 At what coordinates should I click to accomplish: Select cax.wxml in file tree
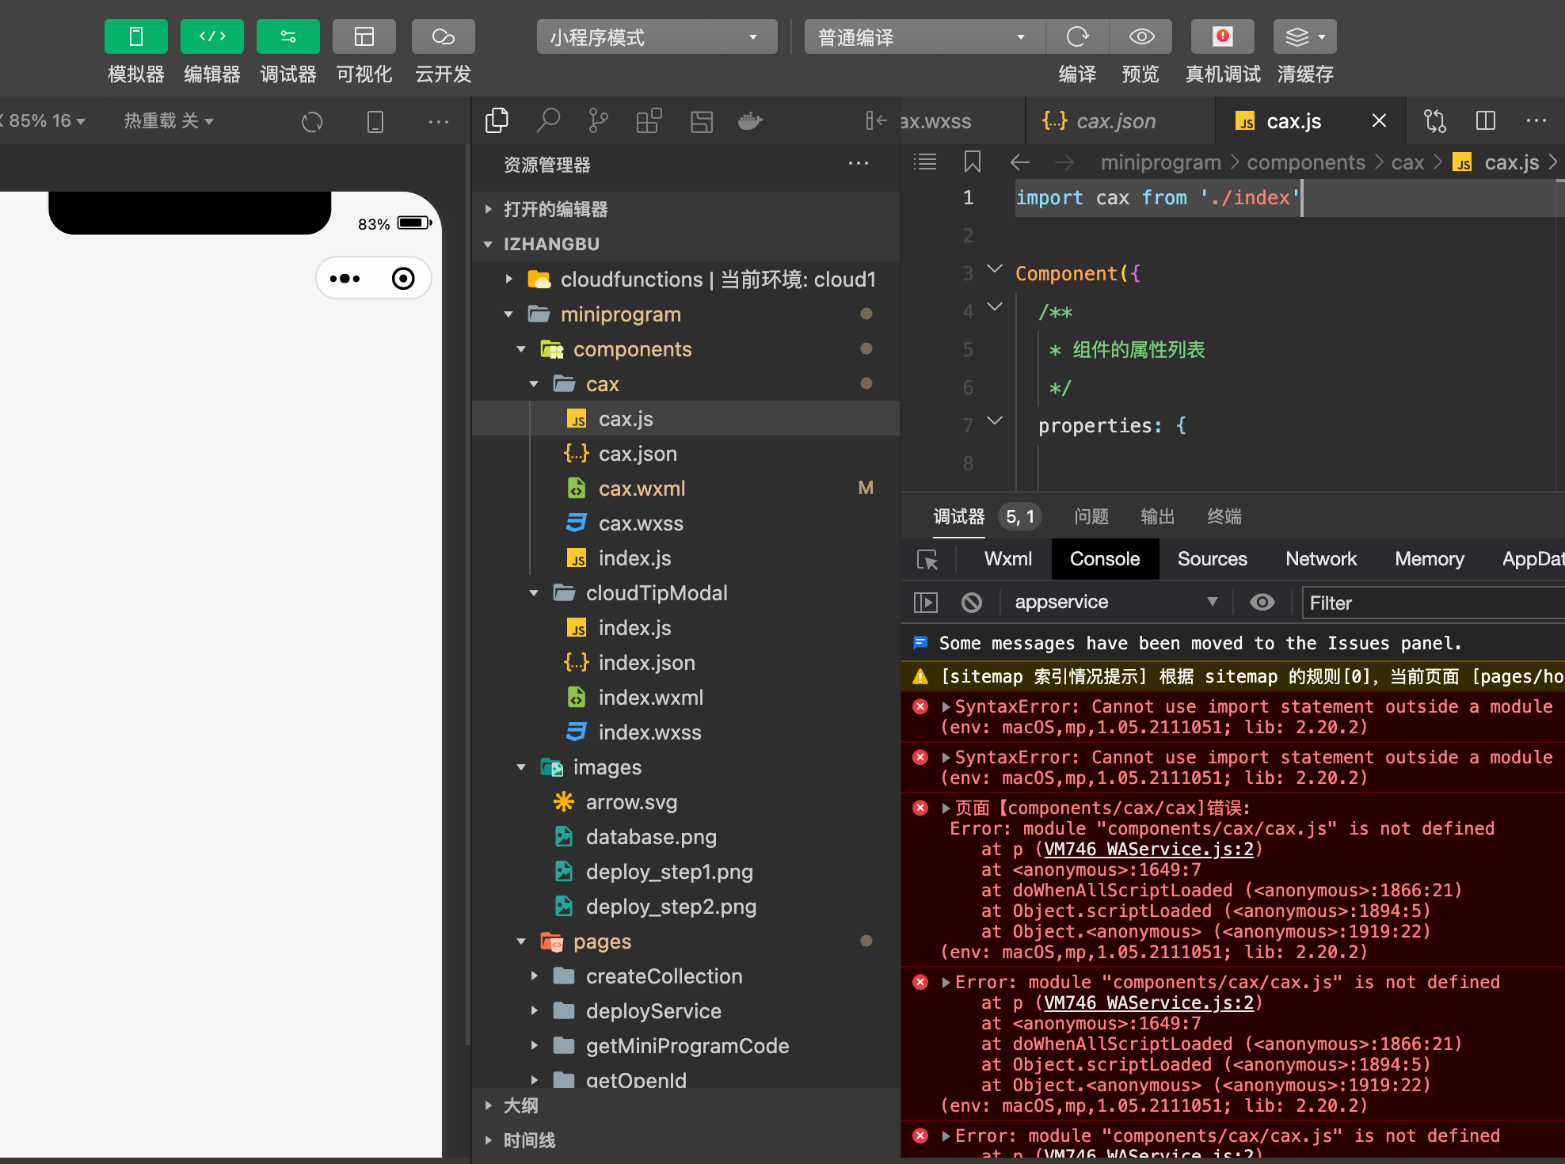642,489
